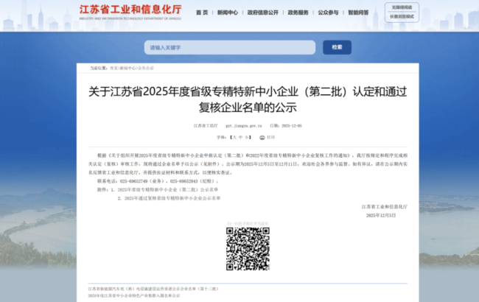
Task: Go to 政府信息公开 section
Action: tap(263, 13)
